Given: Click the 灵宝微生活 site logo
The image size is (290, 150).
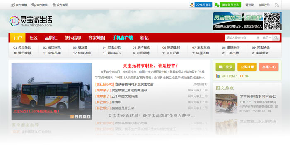Looking at the screenshot, I should (x=31, y=21).
